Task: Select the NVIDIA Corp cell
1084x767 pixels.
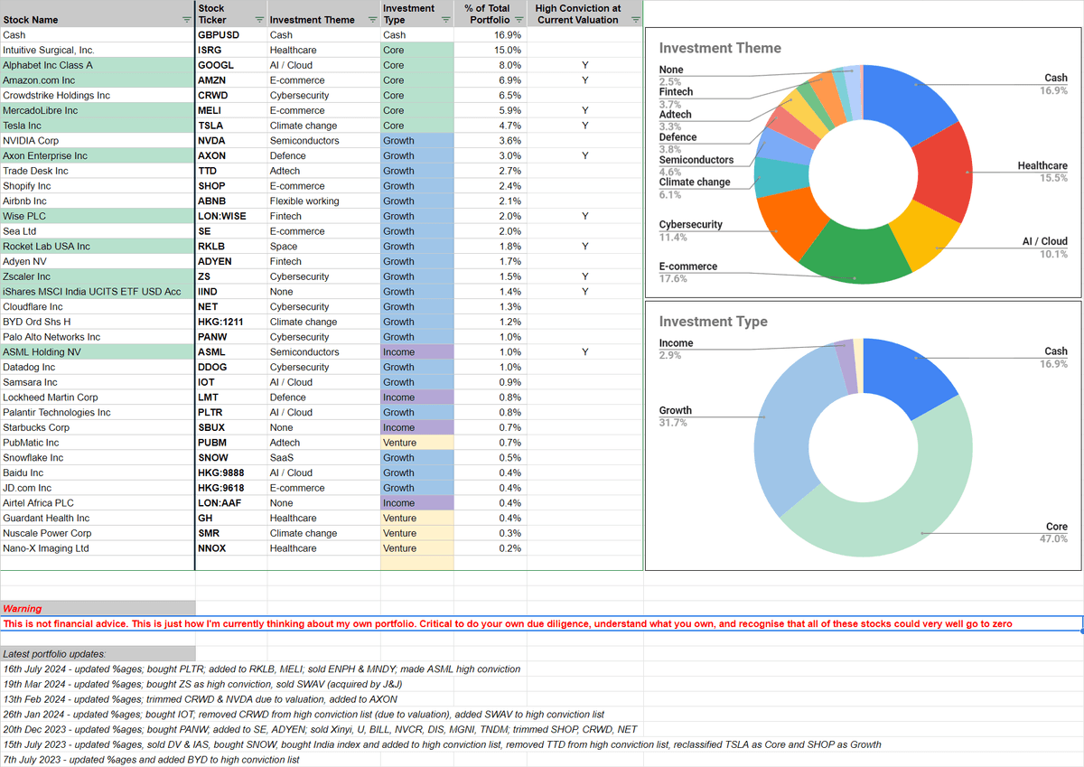Action: click(98, 141)
